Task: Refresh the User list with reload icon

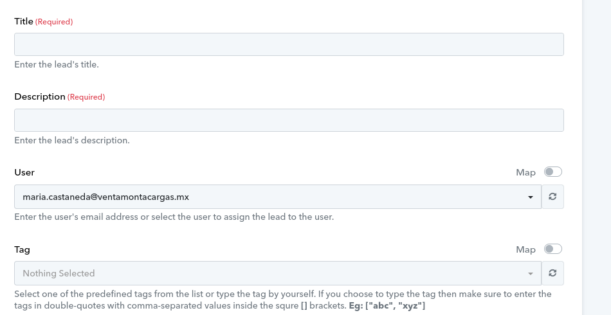Action: pos(552,197)
